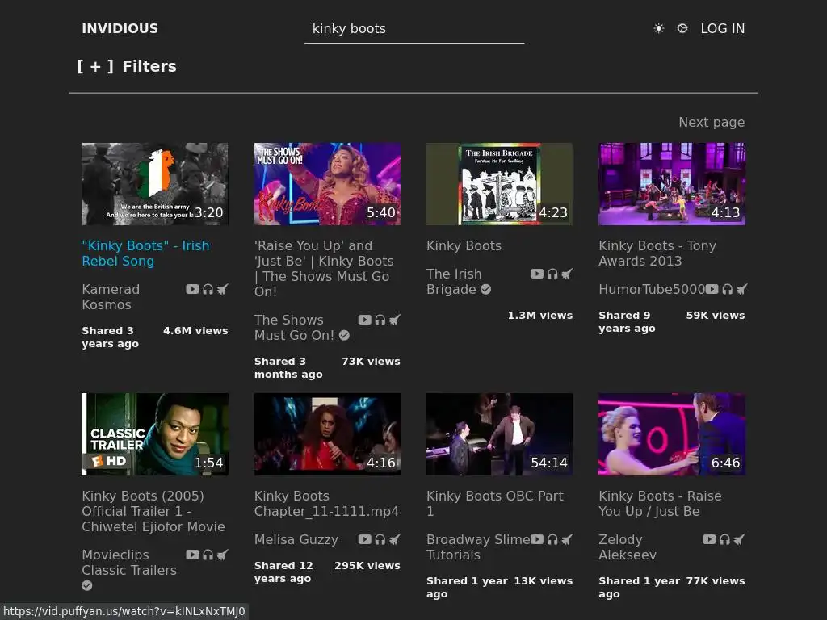Open the Classic Trailer HD thumbnail
827x620 pixels.
(x=155, y=434)
